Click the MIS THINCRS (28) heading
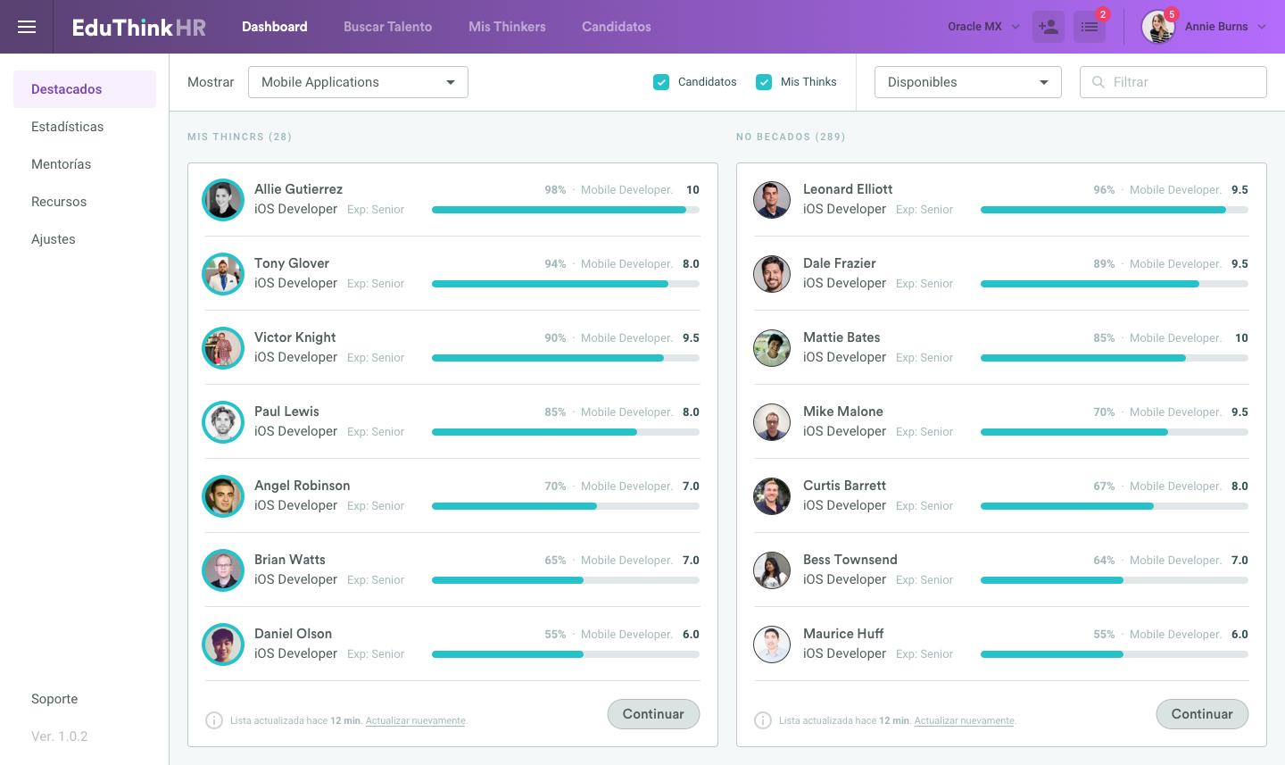The image size is (1285, 765). [239, 137]
